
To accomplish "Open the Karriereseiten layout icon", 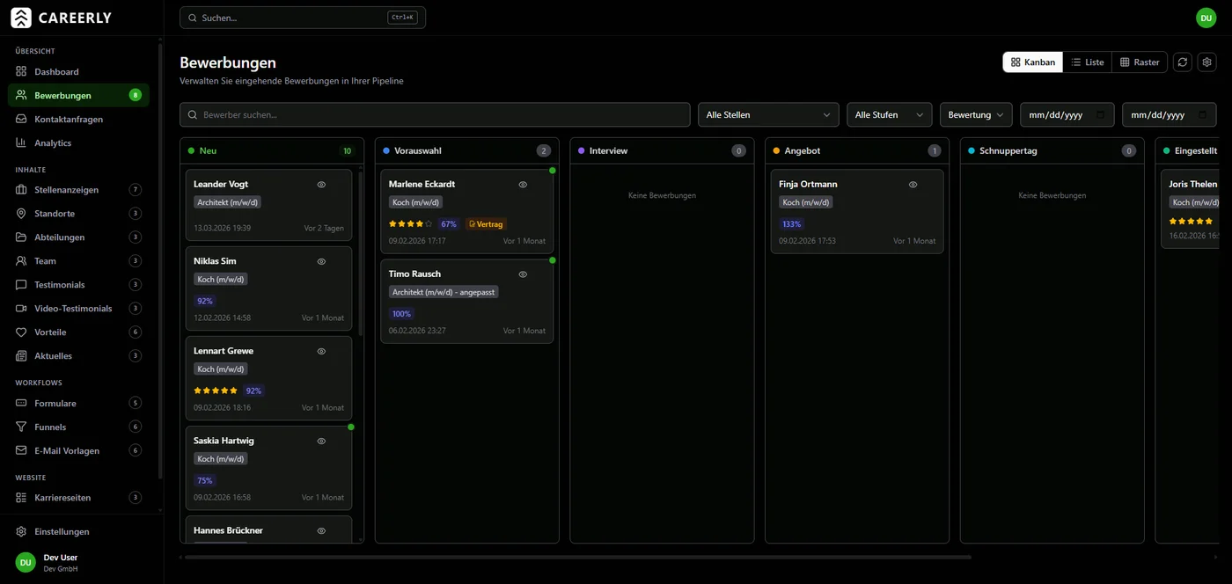I will click(x=21, y=498).
